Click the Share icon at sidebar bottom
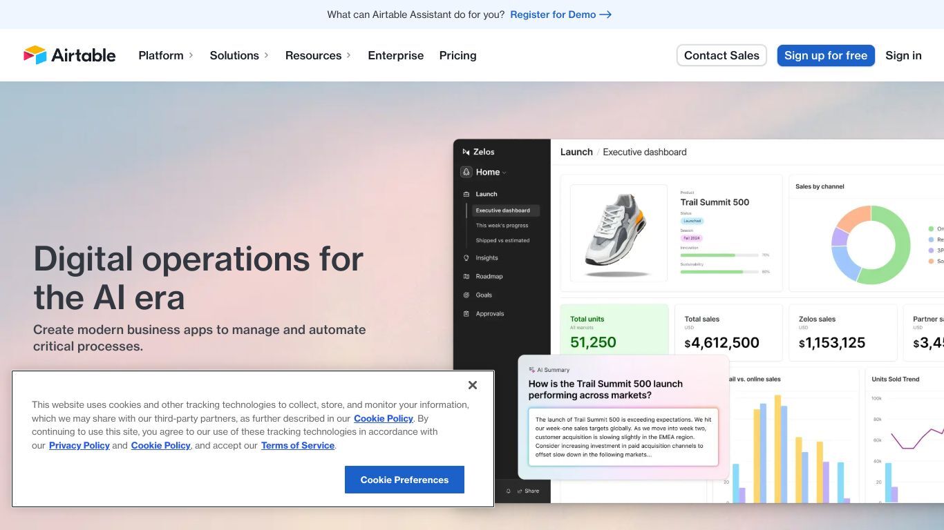The width and height of the screenshot is (944, 530). coord(520,491)
